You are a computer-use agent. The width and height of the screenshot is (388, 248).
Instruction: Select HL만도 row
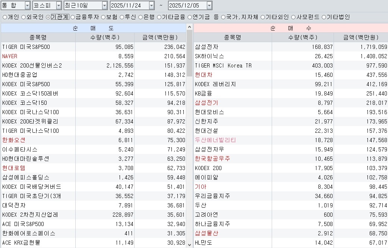(x=291, y=243)
